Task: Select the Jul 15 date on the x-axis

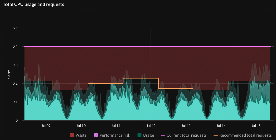Action: (x=256, y=126)
